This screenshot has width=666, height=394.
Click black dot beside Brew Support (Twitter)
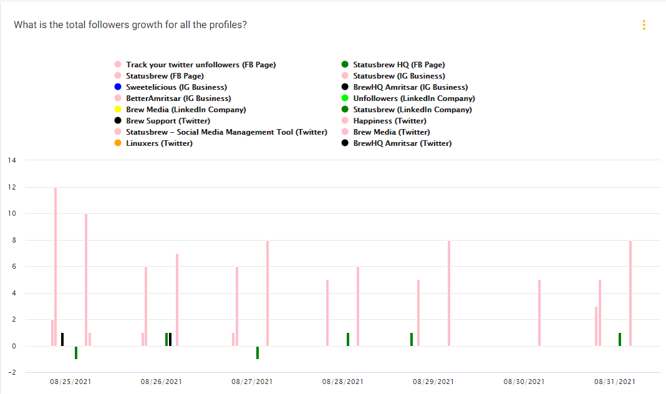[x=118, y=121]
